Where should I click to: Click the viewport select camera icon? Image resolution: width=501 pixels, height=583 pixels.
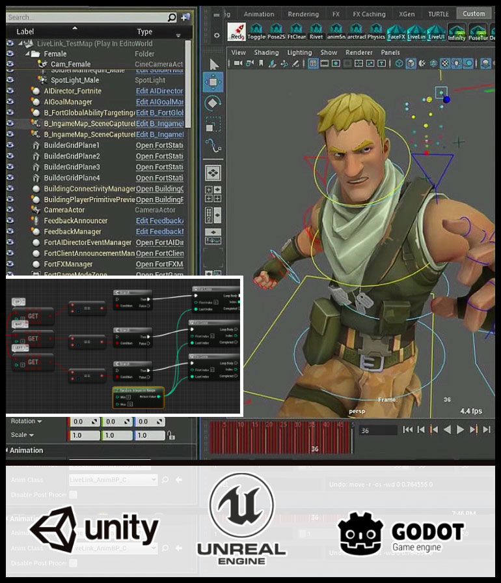pyautogui.click(x=238, y=64)
